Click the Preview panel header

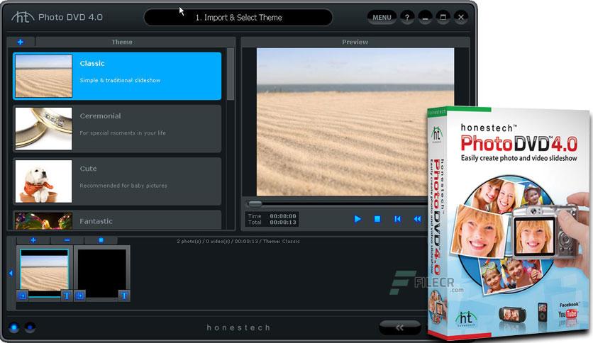point(355,42)
